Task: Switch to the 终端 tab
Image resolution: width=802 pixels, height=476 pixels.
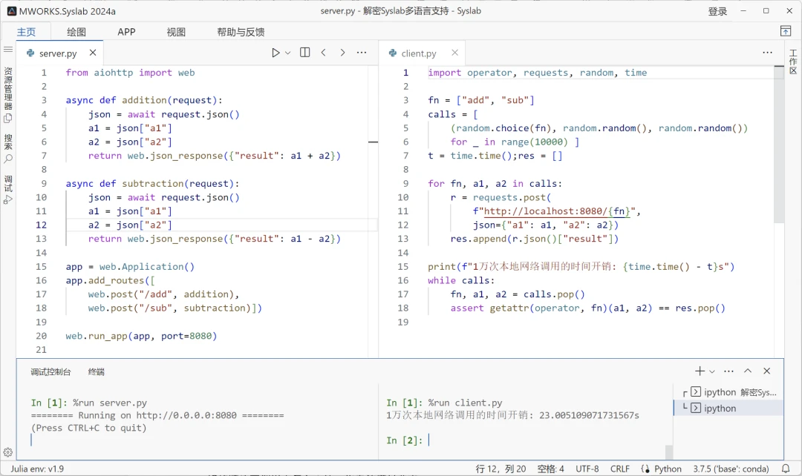Action: [96, 371]
